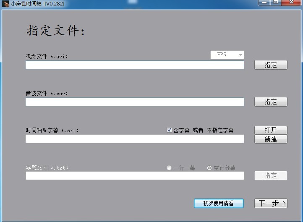Open the 初次使用请看 first-time guide
This screenshot has width=303, height=222.
point(219,203)
